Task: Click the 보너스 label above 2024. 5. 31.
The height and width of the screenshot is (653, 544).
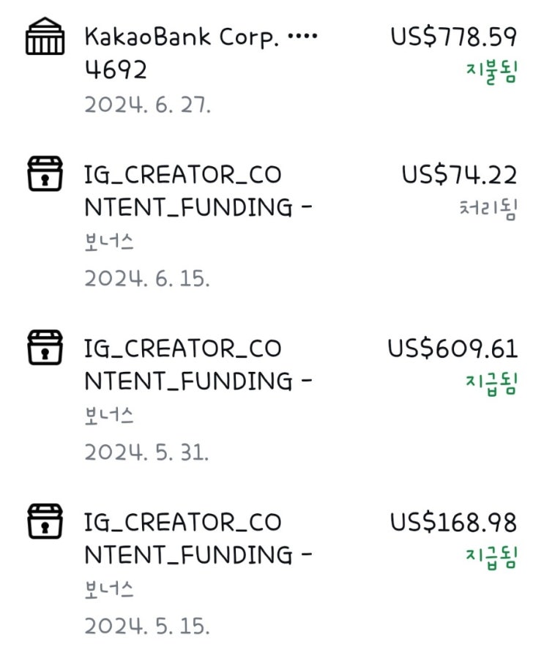Action: pyautogui.click(x=109, y=417)
